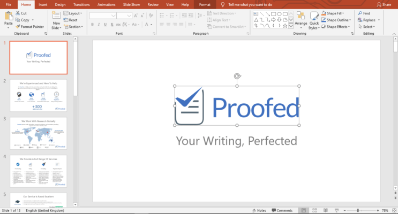This screenshot has width=398, height=214.
Task: Expand the Select dropdown in Editing
Action: 366,27
